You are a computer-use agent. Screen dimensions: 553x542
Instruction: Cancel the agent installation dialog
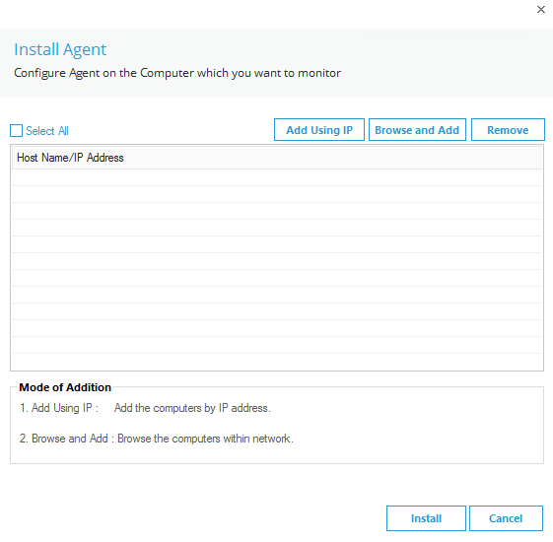pos(506,518)
